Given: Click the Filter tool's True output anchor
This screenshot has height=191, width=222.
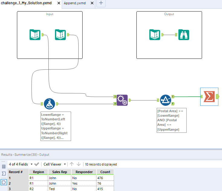Looking at the screenshot, I should 173,96.
